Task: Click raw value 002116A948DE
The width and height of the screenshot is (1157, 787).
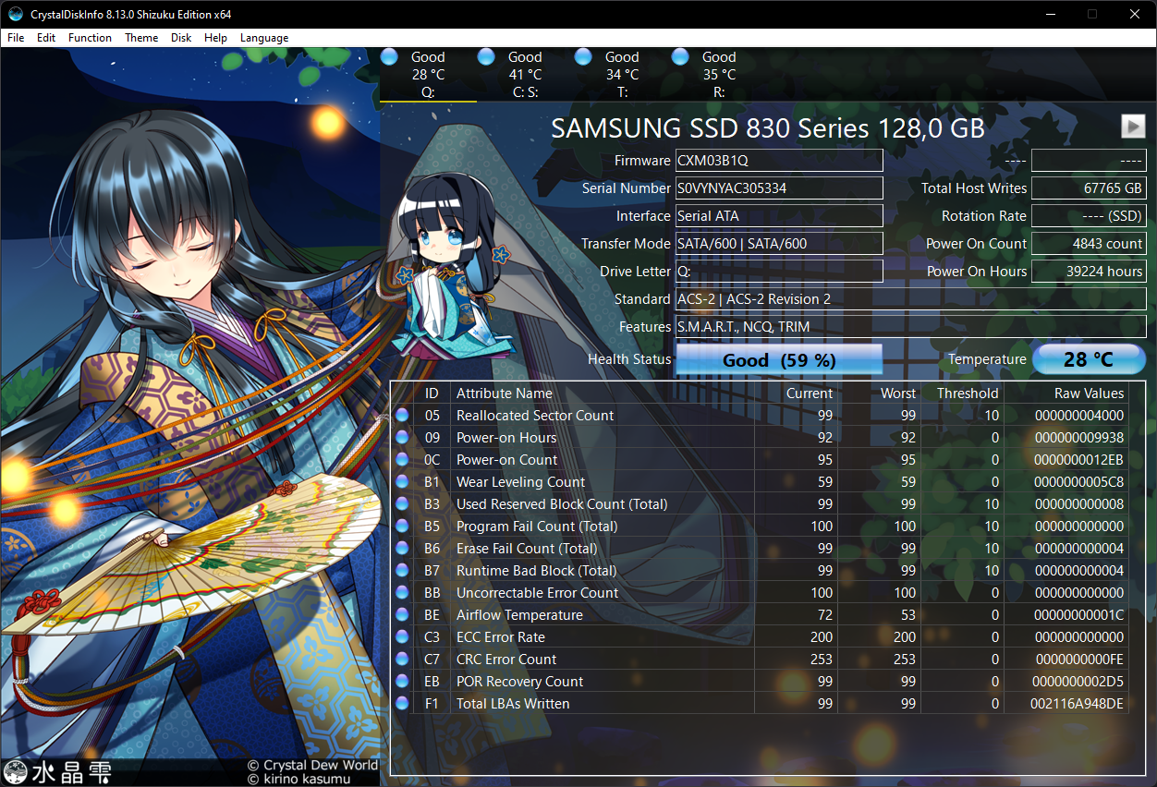Action: (1077, 704)
